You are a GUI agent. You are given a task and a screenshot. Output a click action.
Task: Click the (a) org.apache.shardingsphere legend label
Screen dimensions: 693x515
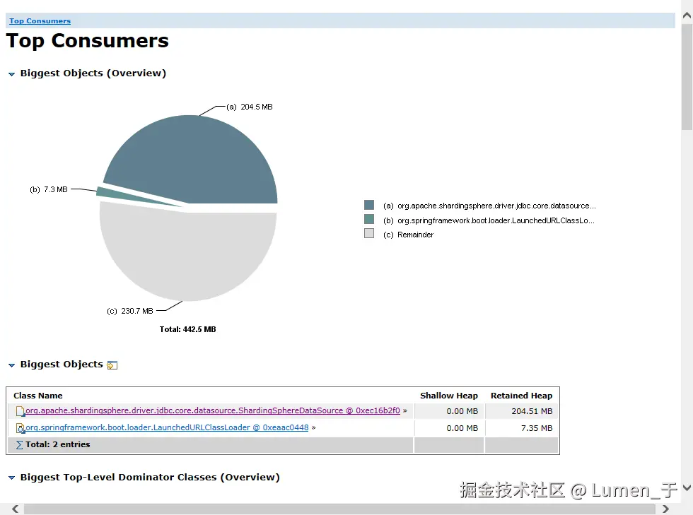pyautogui.click(x=489, y=206)
